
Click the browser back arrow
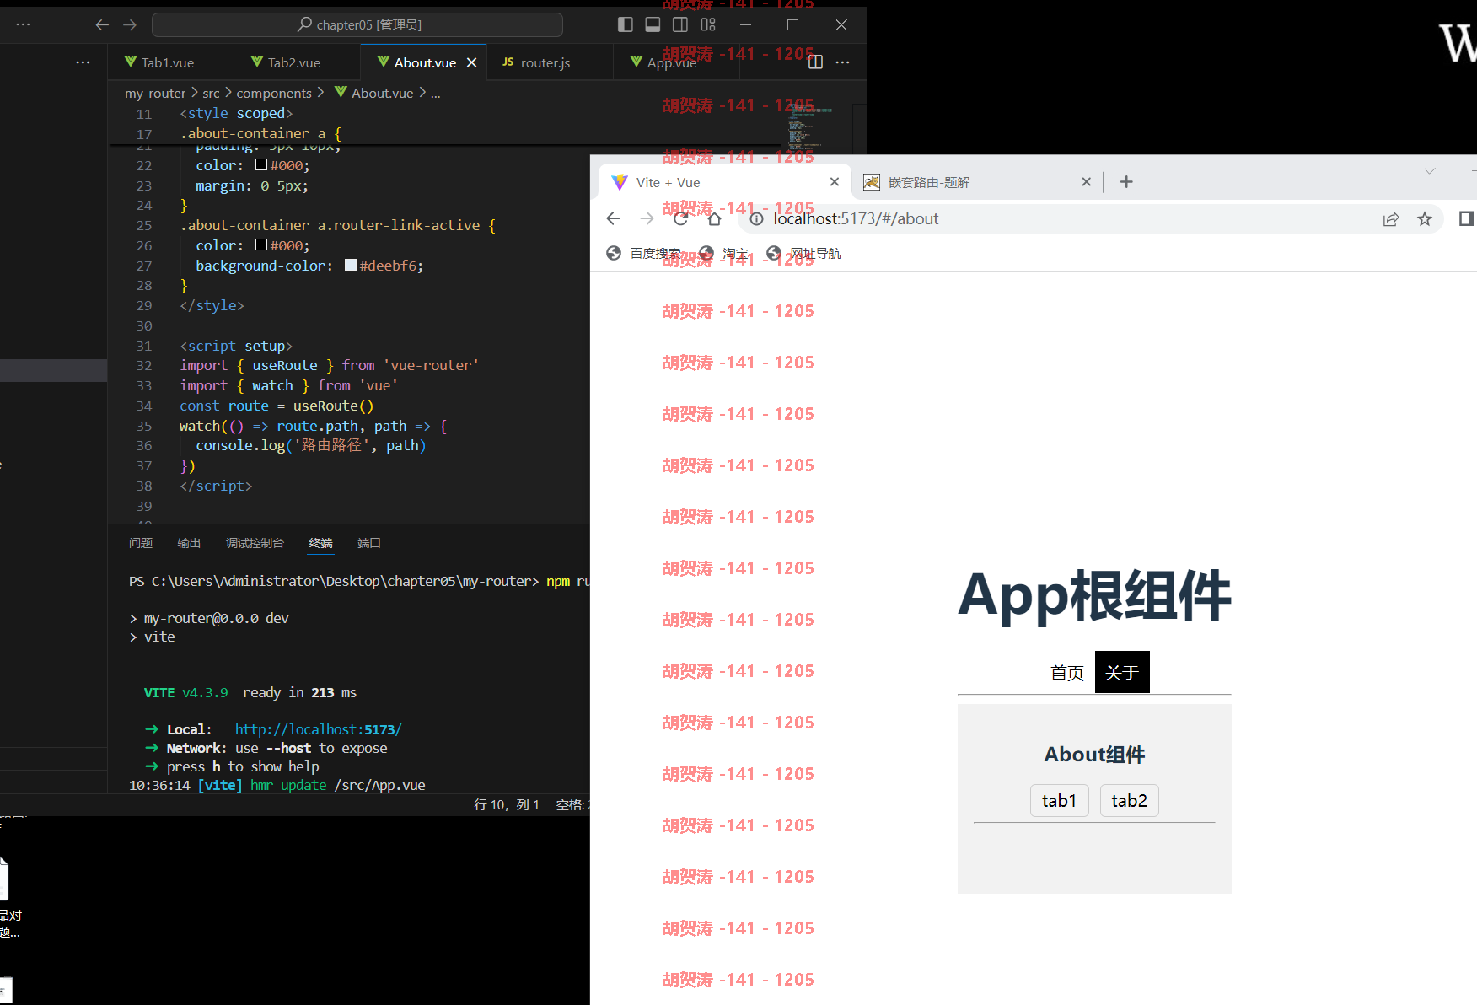pos(614,219)
